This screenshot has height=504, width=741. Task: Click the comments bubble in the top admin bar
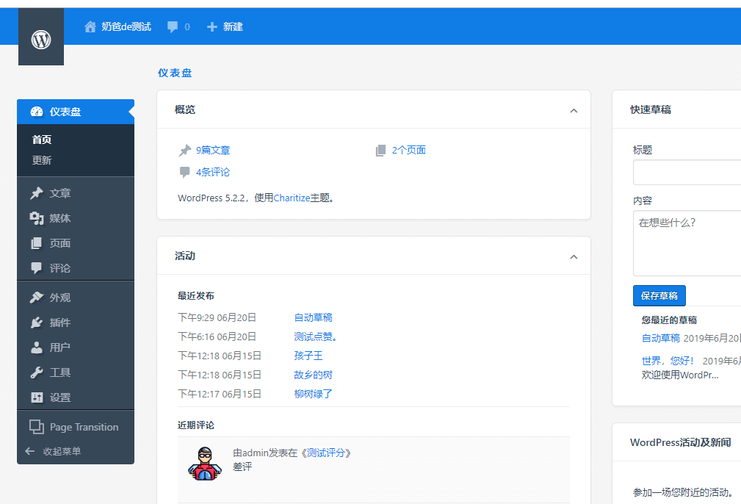click(173, 26)
